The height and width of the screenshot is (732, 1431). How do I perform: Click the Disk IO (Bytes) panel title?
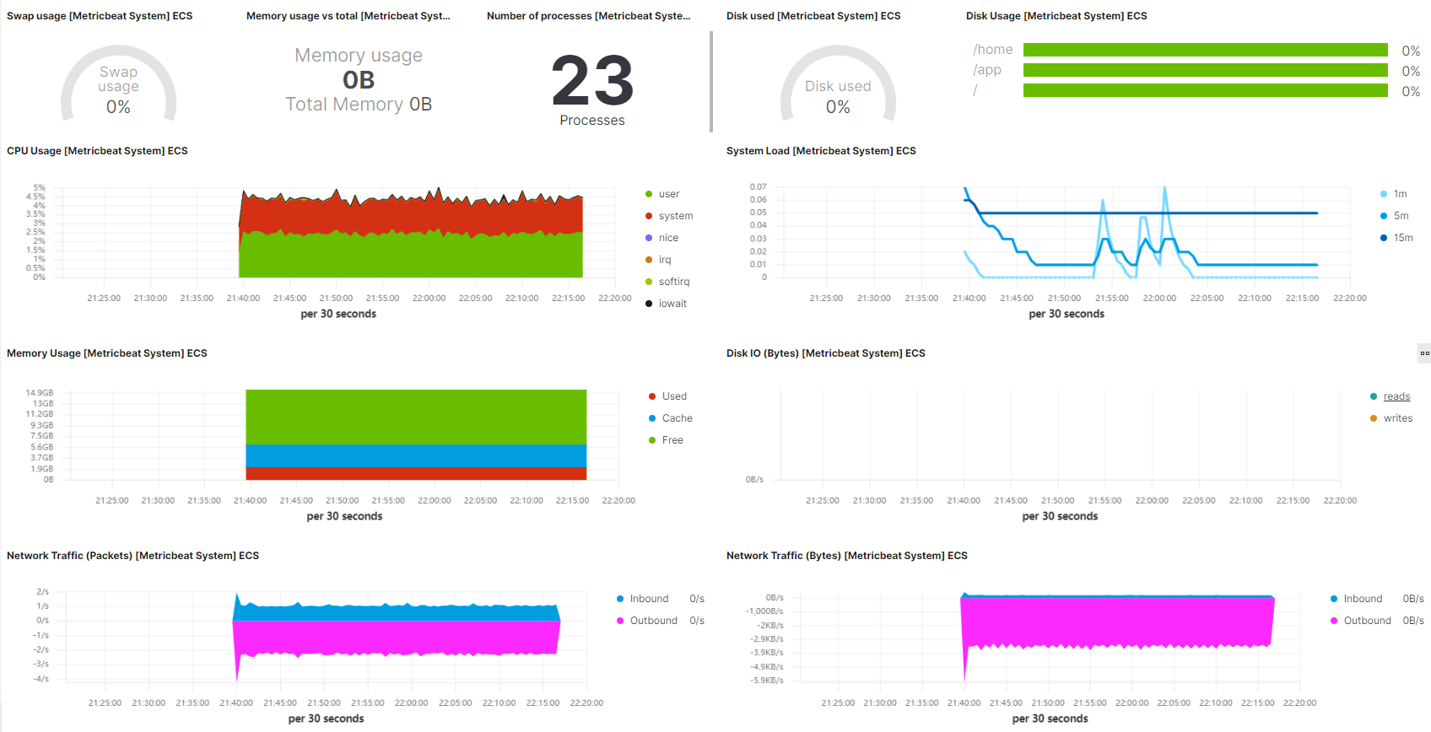coord(826,353)
